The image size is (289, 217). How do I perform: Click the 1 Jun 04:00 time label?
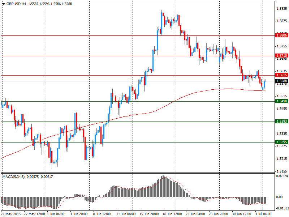[56, 214]
